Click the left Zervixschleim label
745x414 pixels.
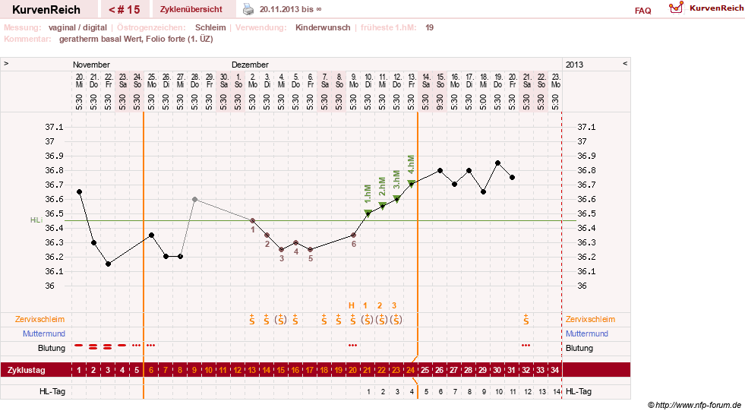tap(39, 319)
